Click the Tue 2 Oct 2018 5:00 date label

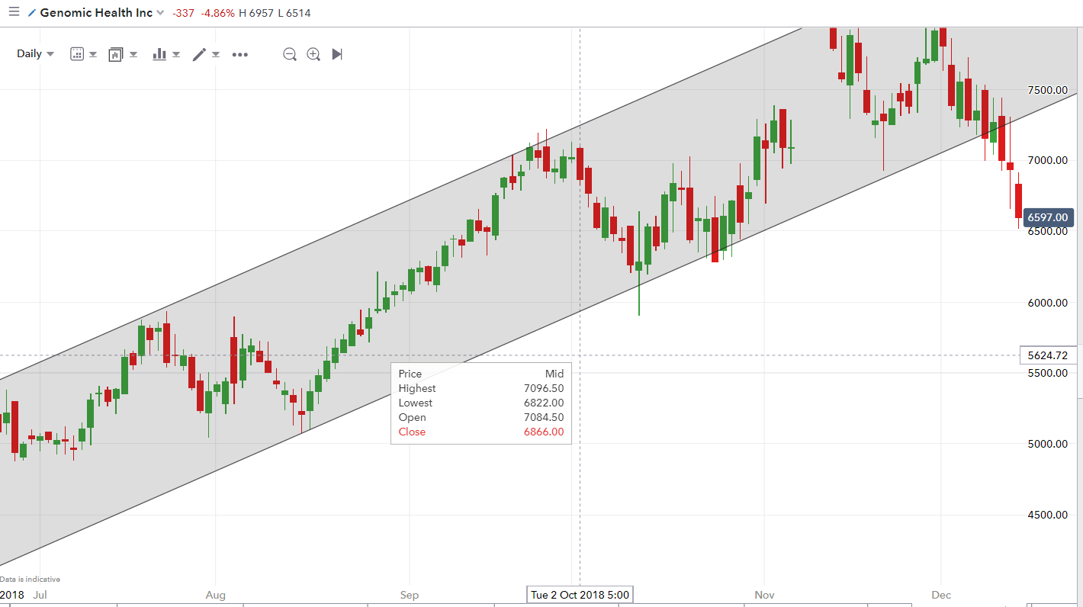580,595
